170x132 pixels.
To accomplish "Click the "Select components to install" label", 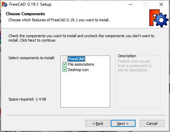I will (31, 58).
